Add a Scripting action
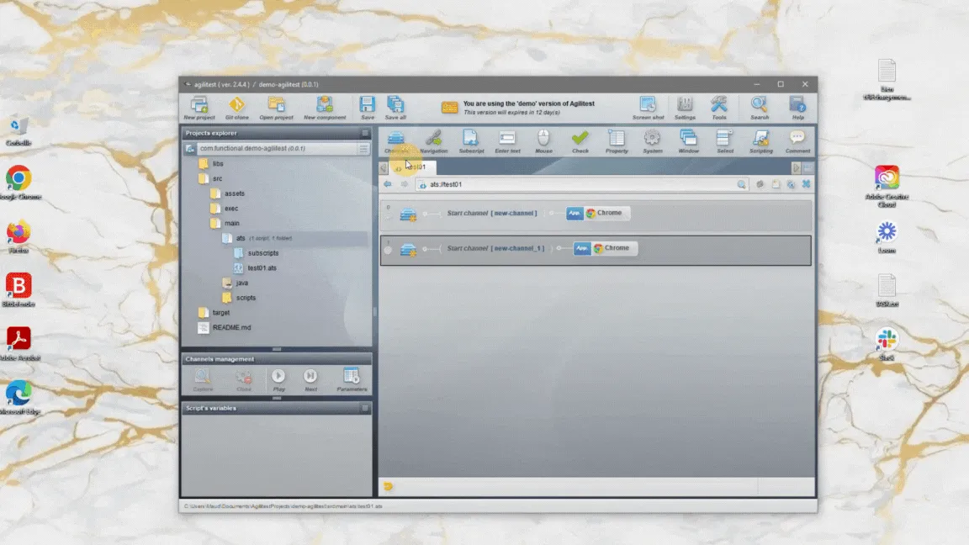This screenshot has height=545, width=969. (x=760, y=141)
